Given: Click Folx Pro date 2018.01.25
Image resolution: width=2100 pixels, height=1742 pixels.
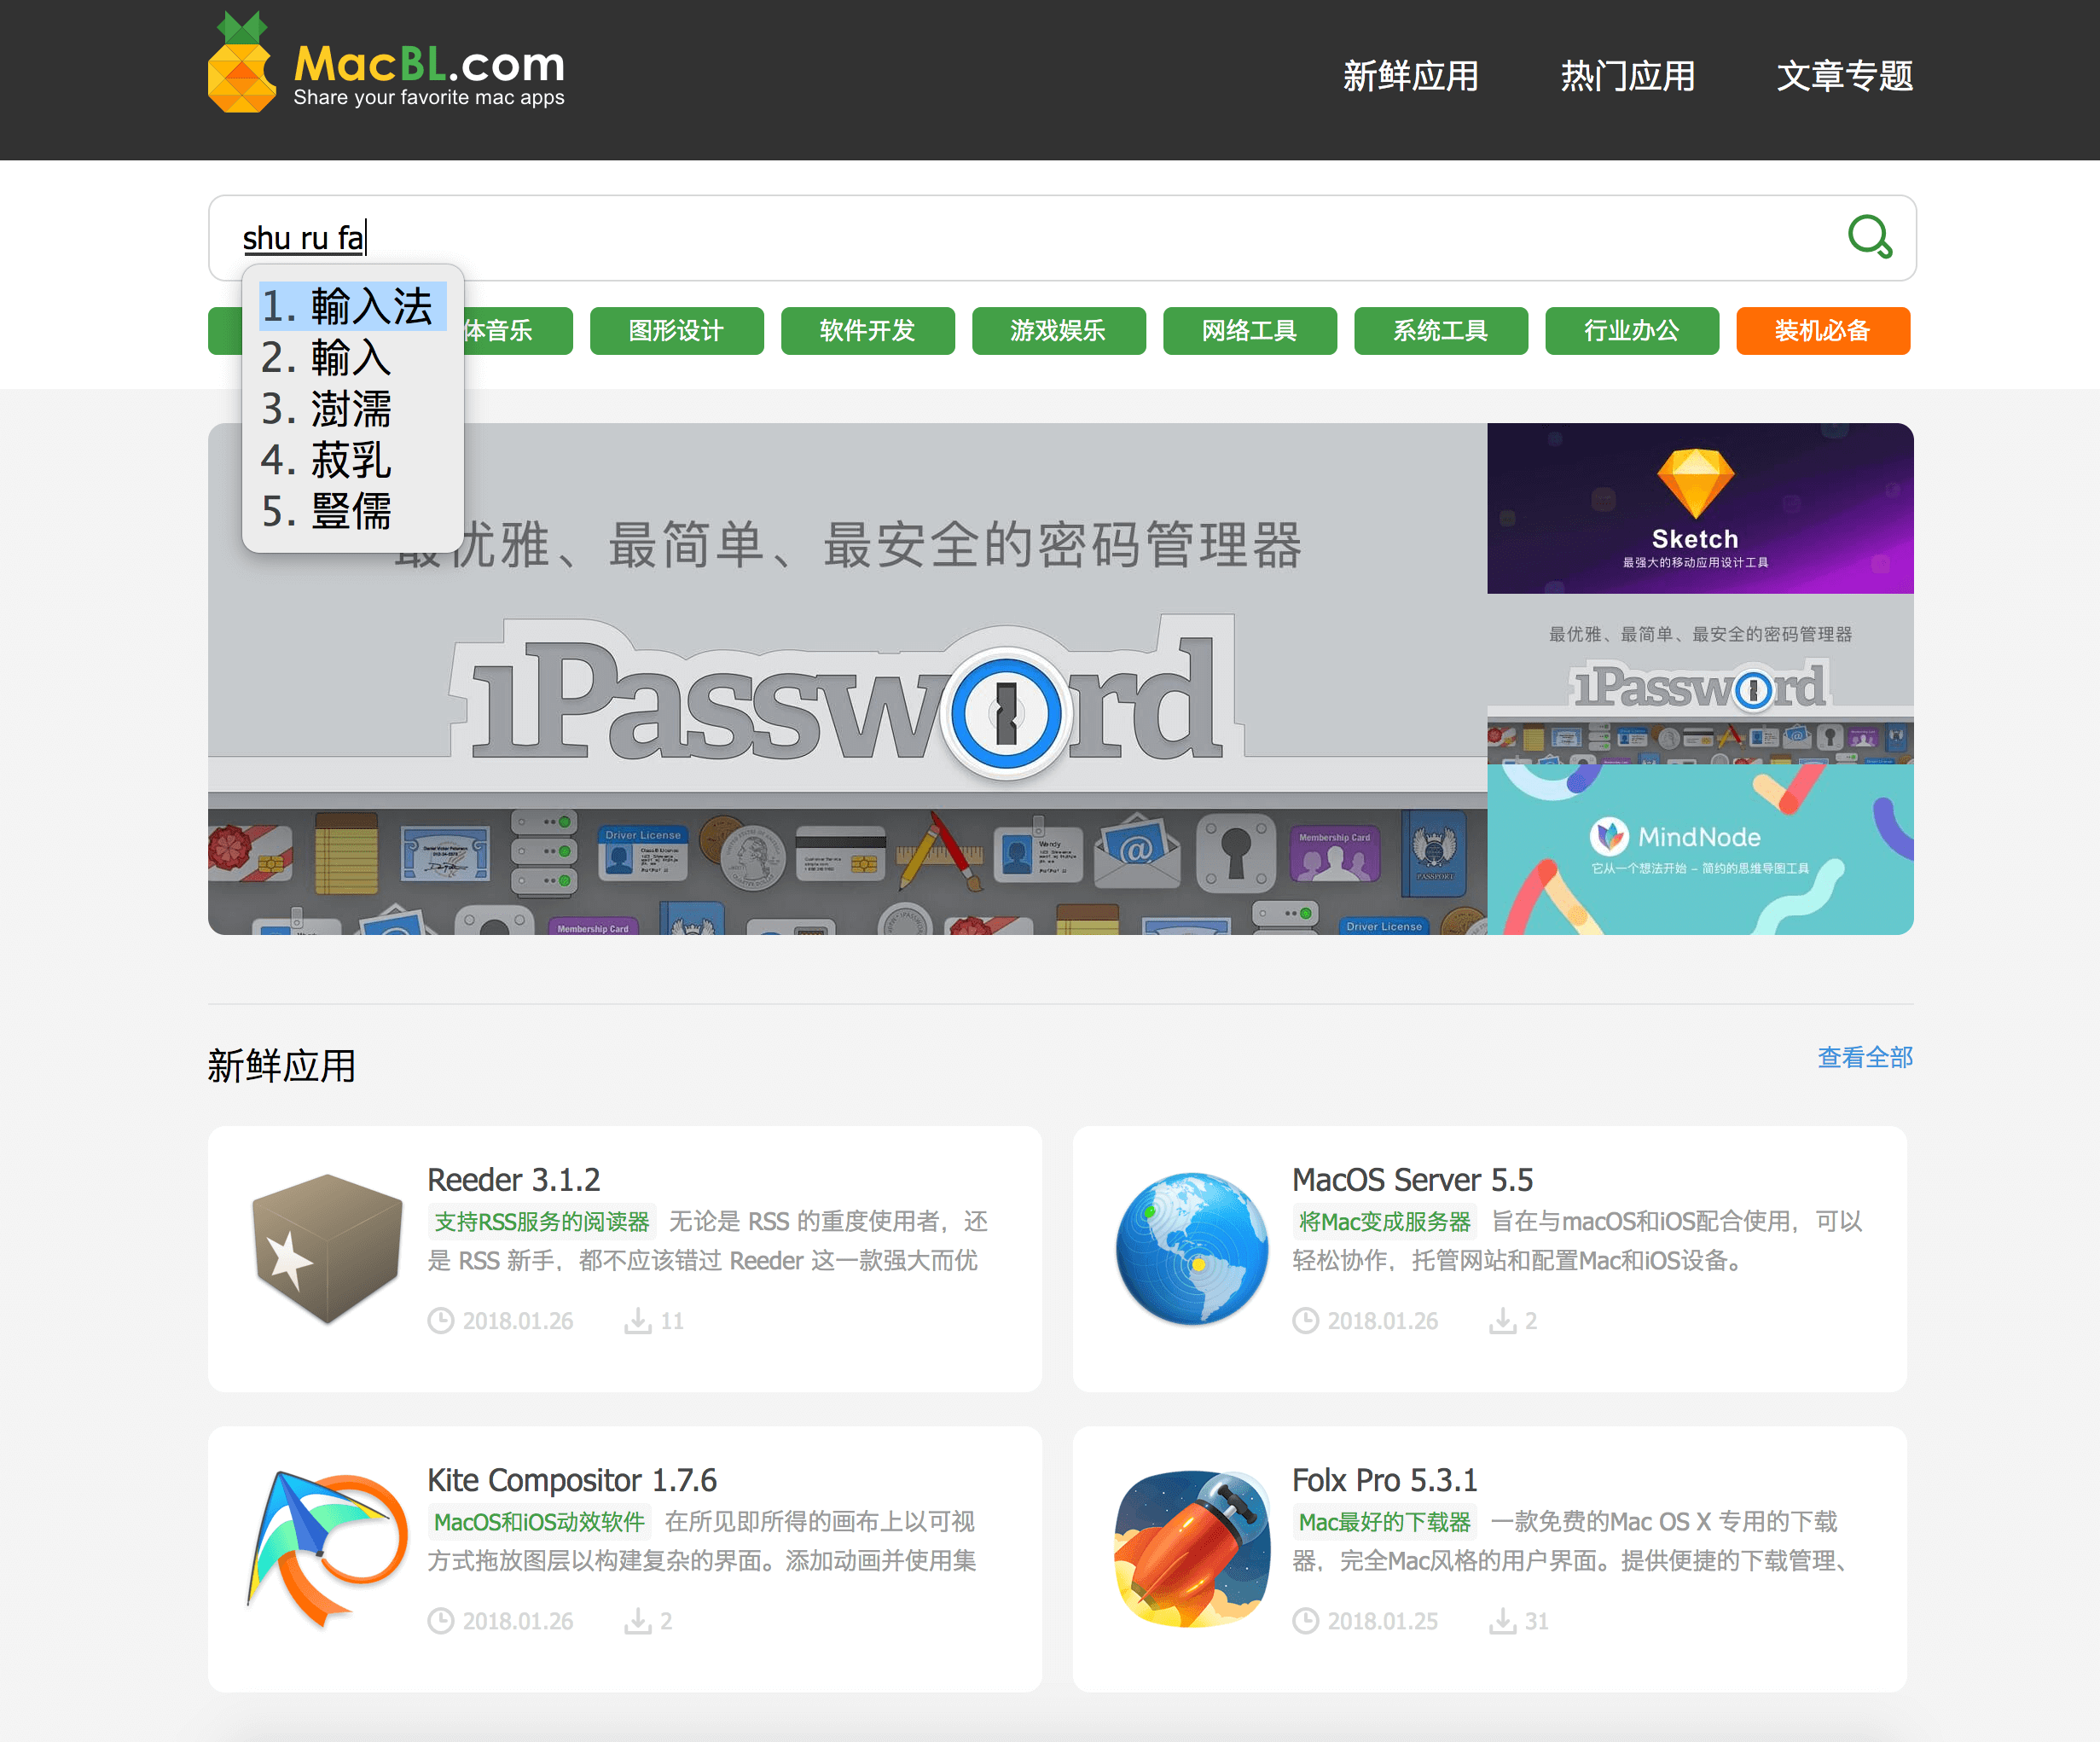Looking at the screenshot, I should [x=1382, y=1621].
